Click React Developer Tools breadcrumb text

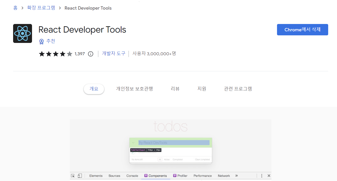(88, 8)
